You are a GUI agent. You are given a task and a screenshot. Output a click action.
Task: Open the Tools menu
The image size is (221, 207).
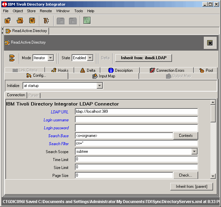click(79, 11)
